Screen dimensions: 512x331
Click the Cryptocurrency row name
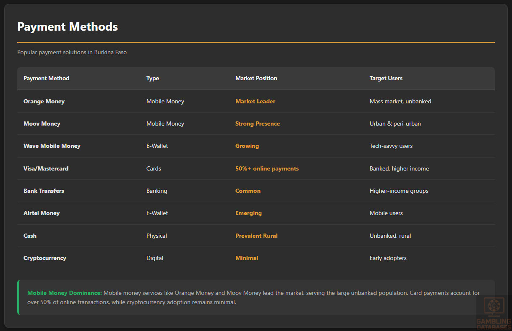[x=45, y=258]
